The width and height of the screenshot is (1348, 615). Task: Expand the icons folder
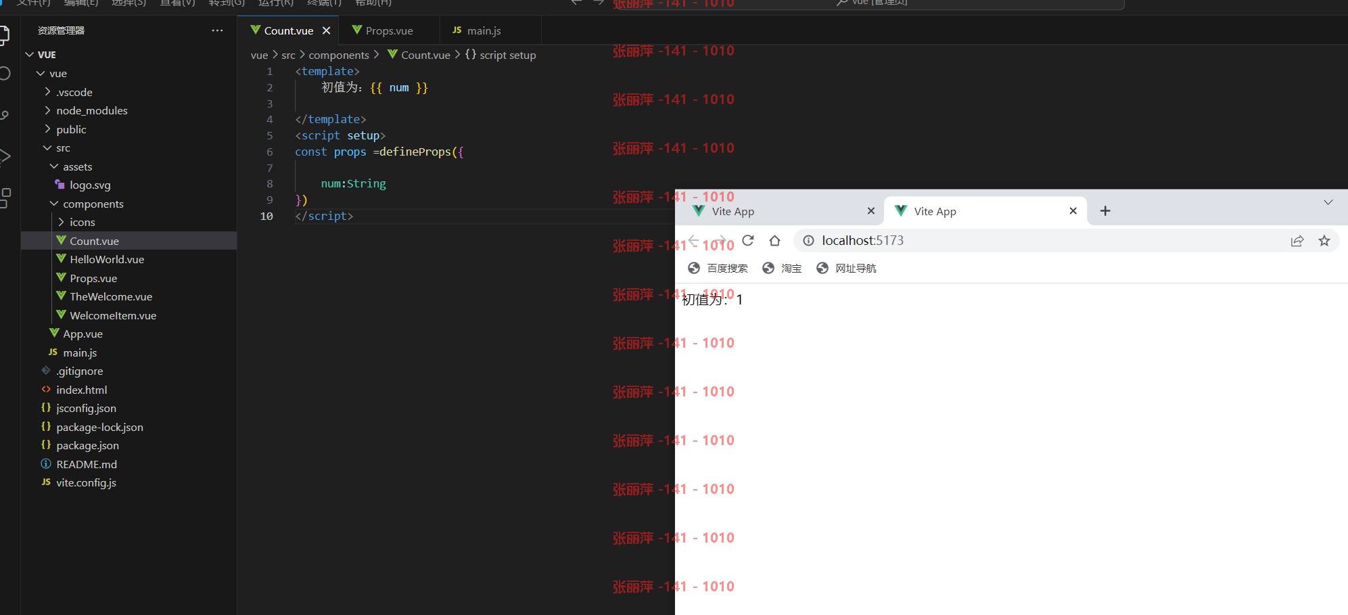coord(129,222)
